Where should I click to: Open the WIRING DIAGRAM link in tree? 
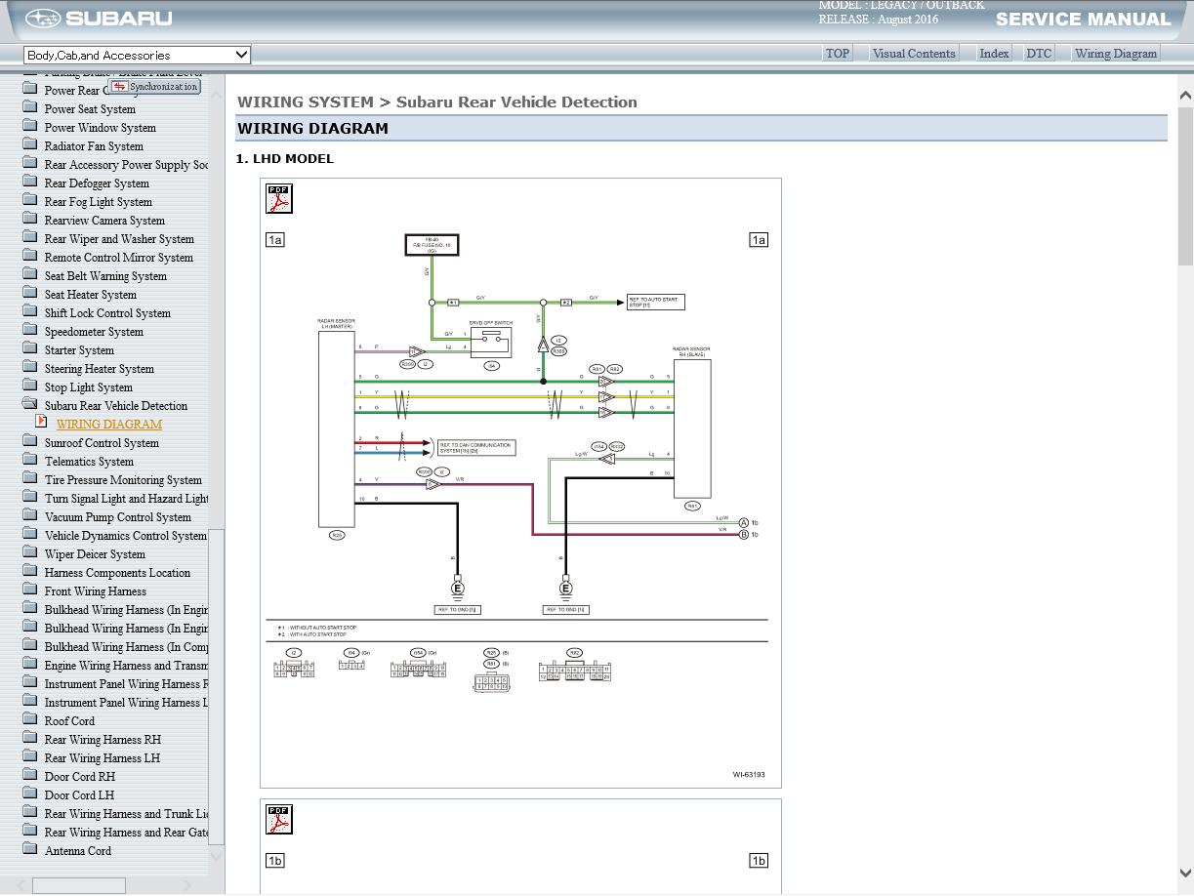pos(109,425)
